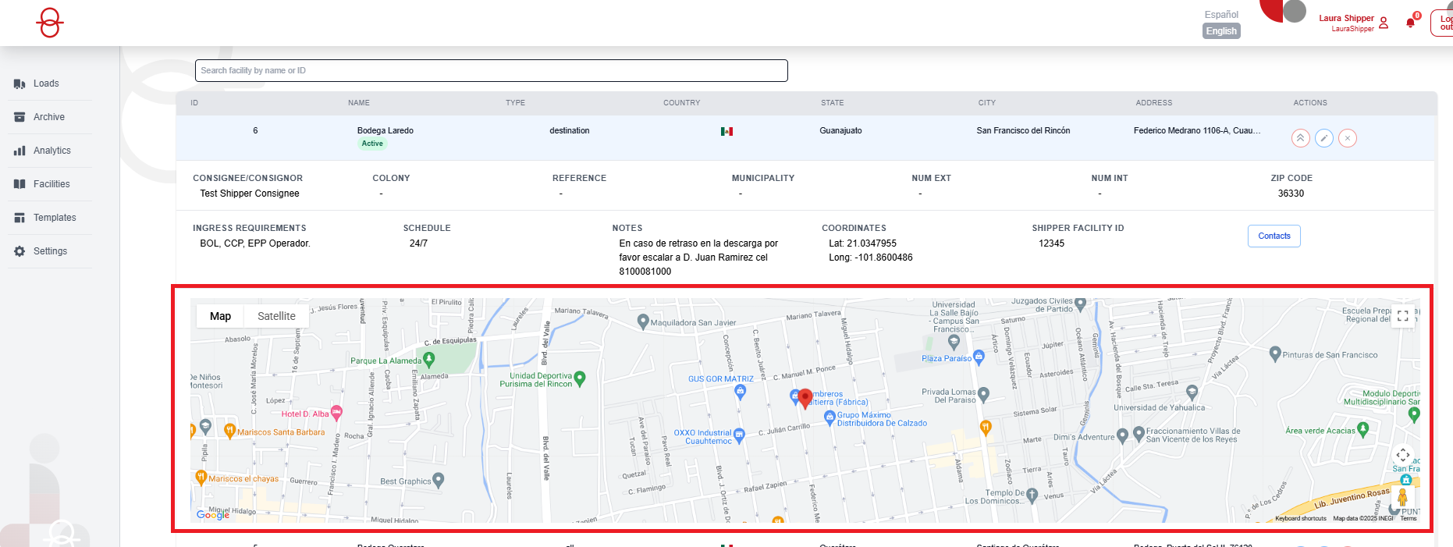
Task: Switch the map to Satellite view
Action: point(276,316)
